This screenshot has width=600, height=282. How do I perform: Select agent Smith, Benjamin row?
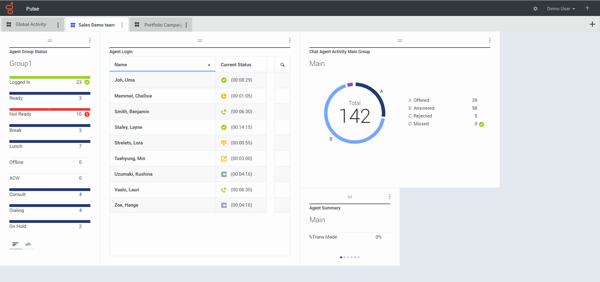tap(132, 112)
